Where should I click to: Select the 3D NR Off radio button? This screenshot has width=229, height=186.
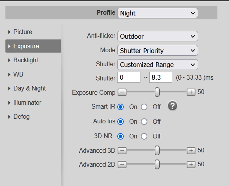(144, 136)
